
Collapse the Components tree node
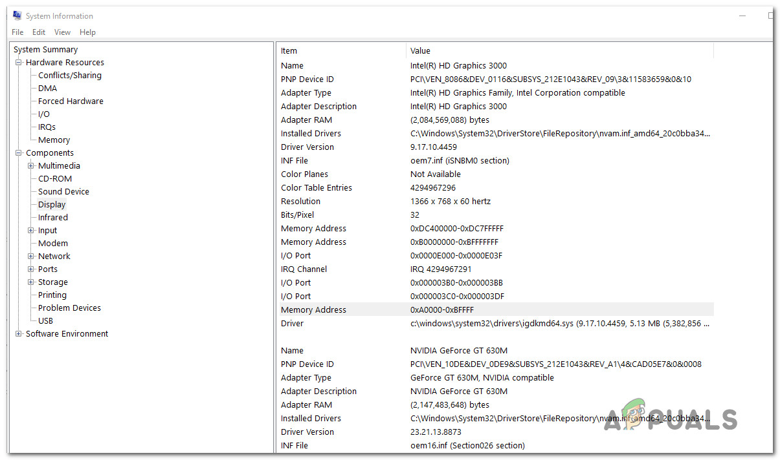(x=19, y=153)
